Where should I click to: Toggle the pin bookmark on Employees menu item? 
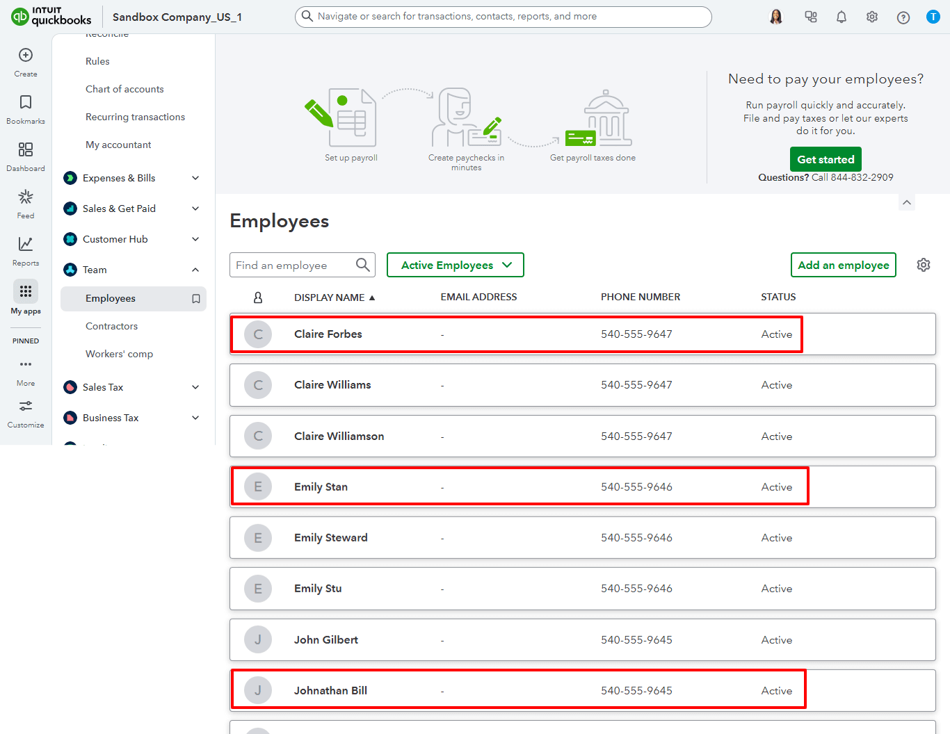click(196, 298)
